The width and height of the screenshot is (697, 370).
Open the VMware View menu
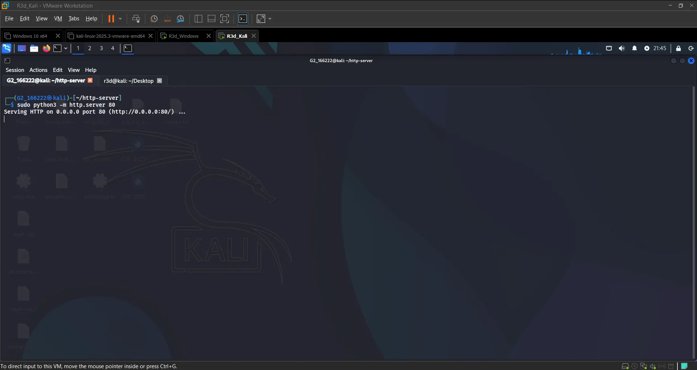41,19
